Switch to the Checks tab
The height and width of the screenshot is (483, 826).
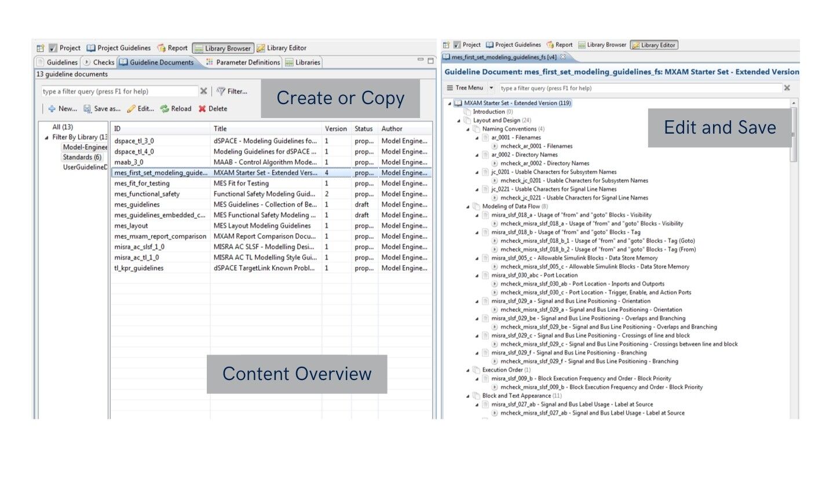click(x=100, y=62)
